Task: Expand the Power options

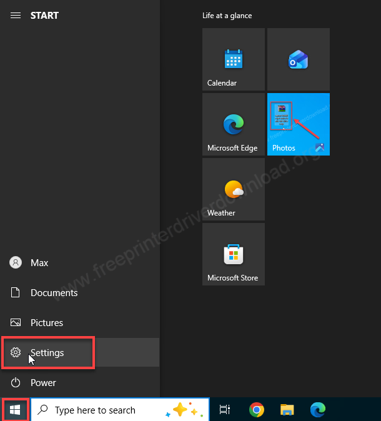Action: pos(42,383)
